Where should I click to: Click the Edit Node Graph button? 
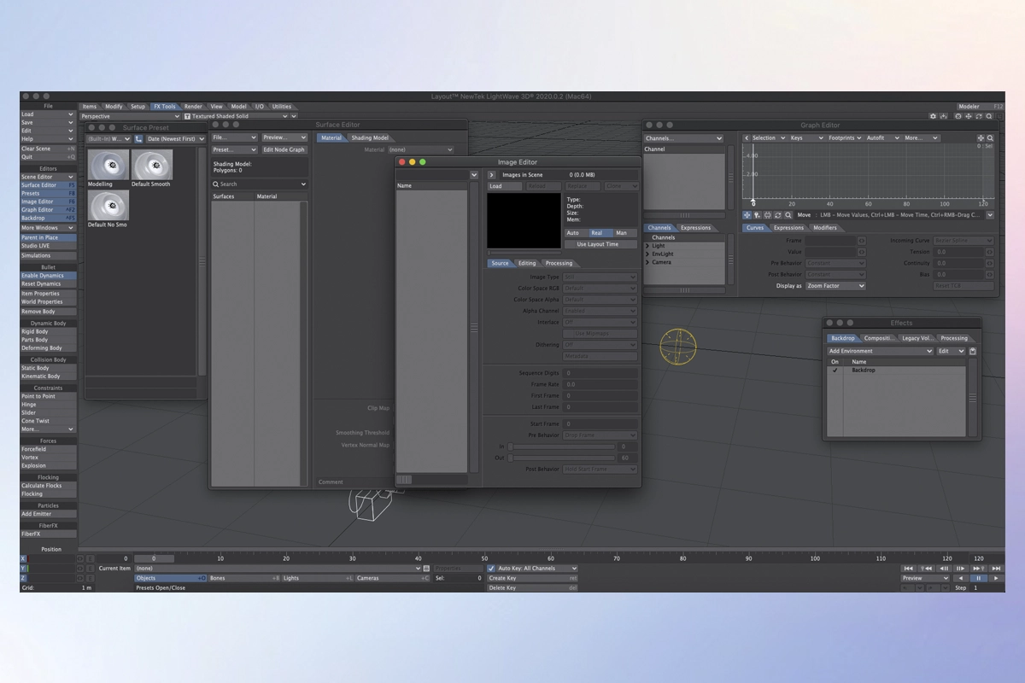pos(284,149)
